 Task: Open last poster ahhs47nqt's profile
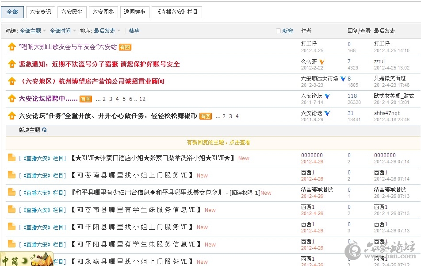[387, 113]
